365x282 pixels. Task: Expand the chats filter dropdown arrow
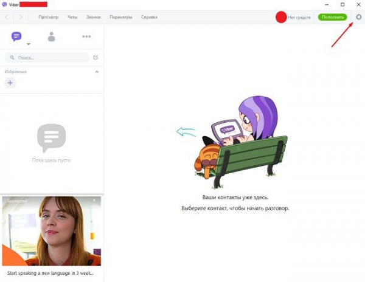coord(29,44)
